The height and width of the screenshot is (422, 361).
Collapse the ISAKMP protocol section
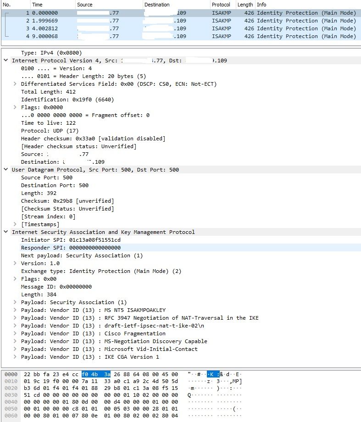[6, 232]
